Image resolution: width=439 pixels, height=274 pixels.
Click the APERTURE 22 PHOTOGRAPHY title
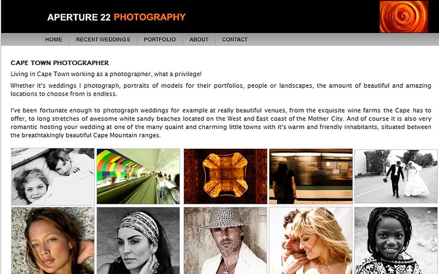pyautogui.click(x=116, y=17)
